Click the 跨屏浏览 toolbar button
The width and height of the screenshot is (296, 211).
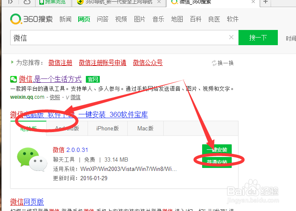[52, 2]
